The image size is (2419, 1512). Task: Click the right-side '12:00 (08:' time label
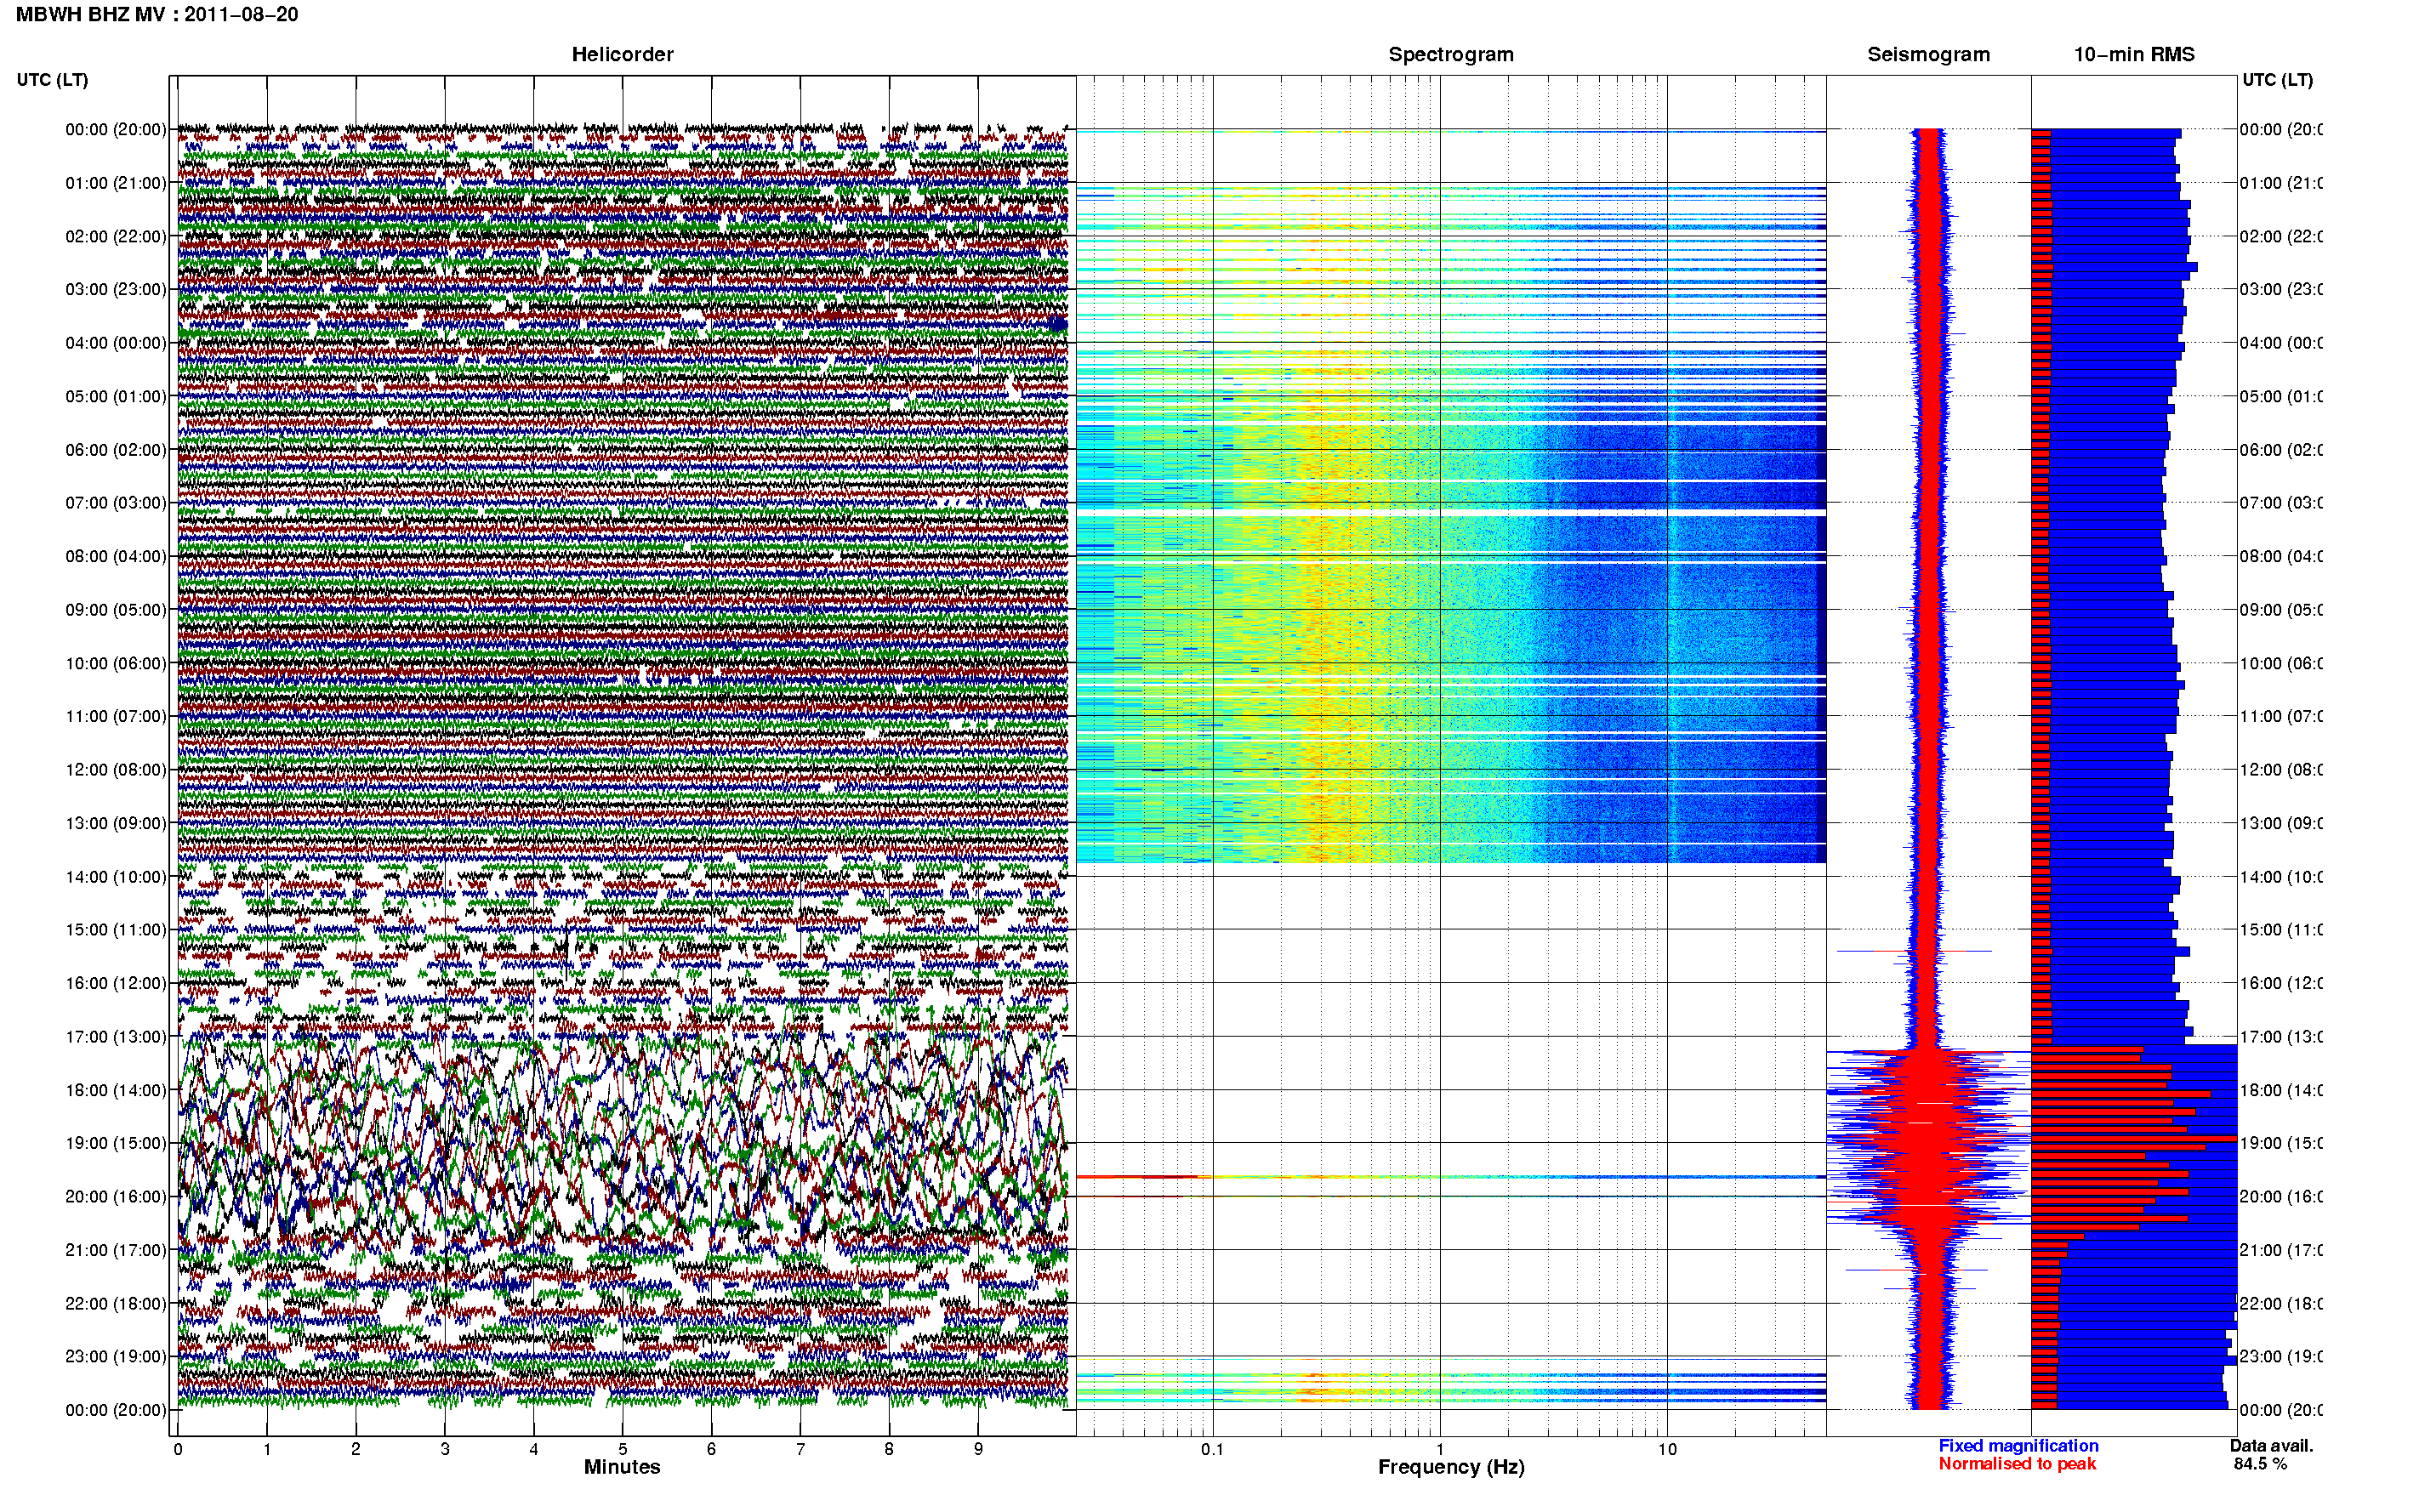point(2281,769)
